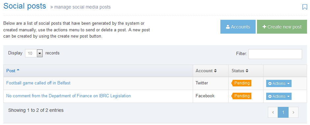Screen dimensions: 310x125
Task: Open the Accounts page
Action: [238, 27]
